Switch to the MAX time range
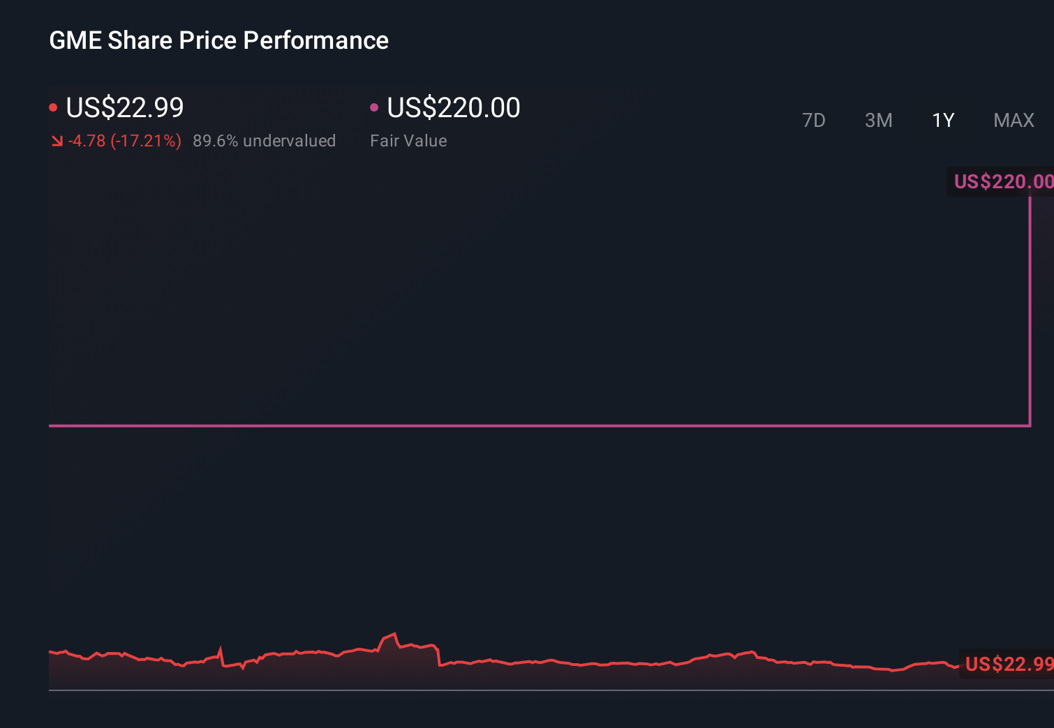 pyautogui.click(x=1013, y=120)
